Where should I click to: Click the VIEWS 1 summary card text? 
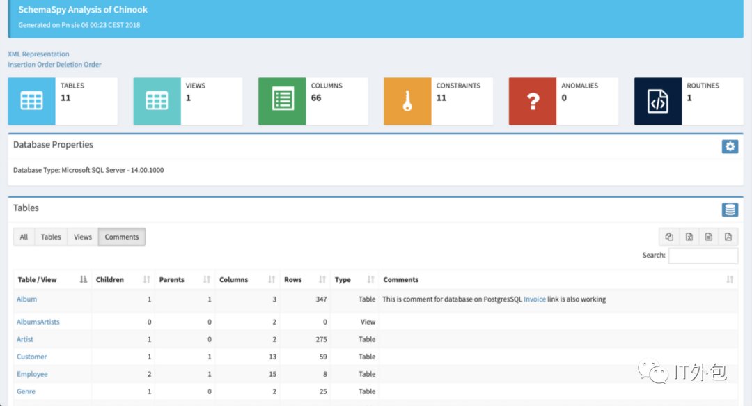[x=195, y=92]
